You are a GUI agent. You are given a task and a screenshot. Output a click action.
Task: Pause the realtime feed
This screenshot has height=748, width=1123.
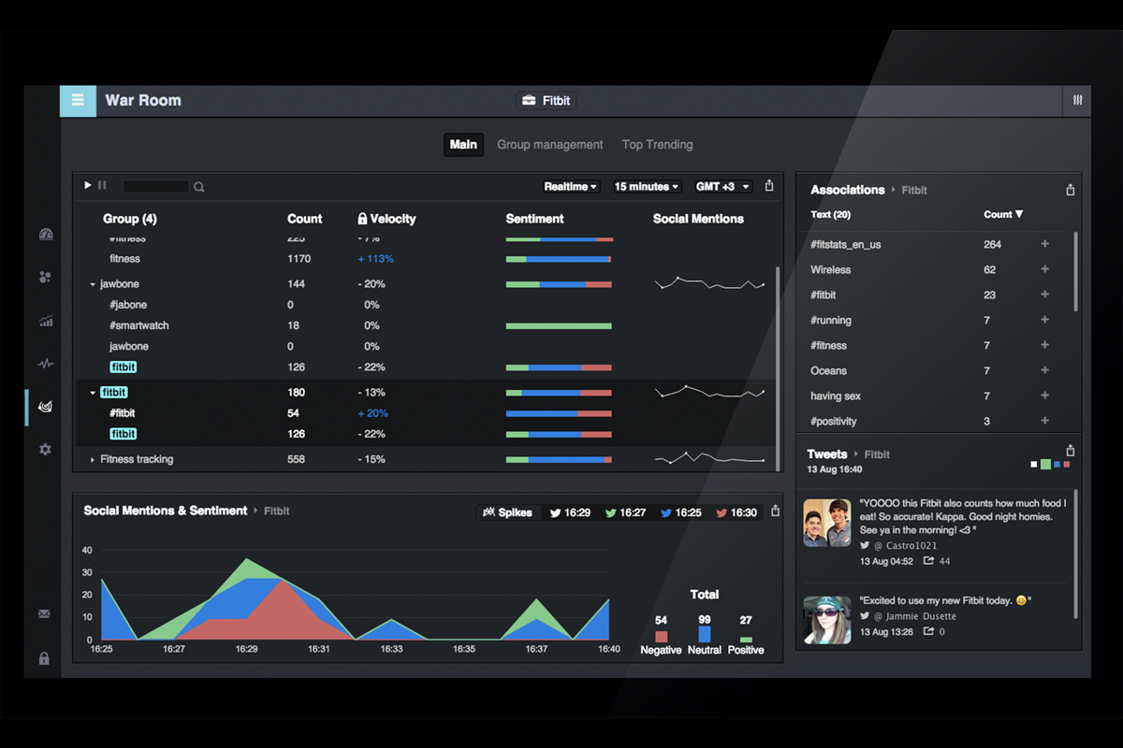102,186
